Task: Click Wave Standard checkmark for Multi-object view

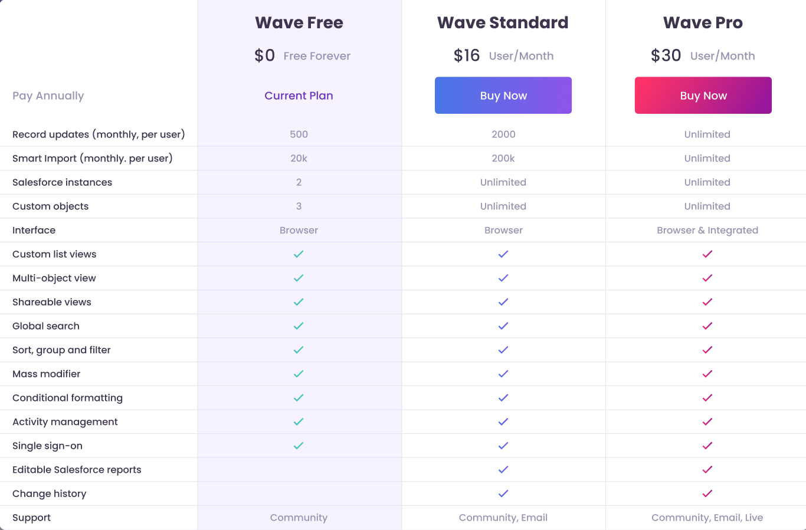Action: pyautogui.click(x=503, y=278)
